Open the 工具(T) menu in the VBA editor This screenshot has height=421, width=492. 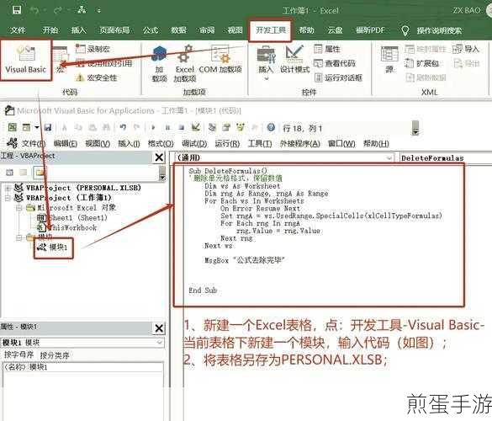pyautogui.click(x=260, y=144)
